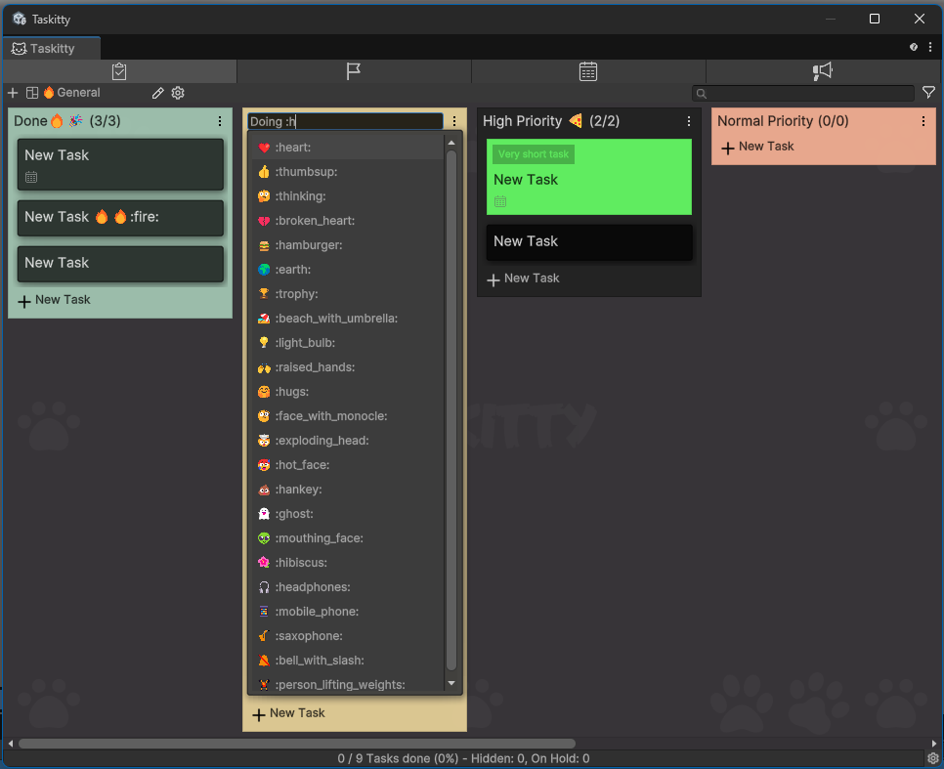The image size is (944, 769).
Task: Click the emoji list scrollbar thumb
Action: (x=451, y=410)
